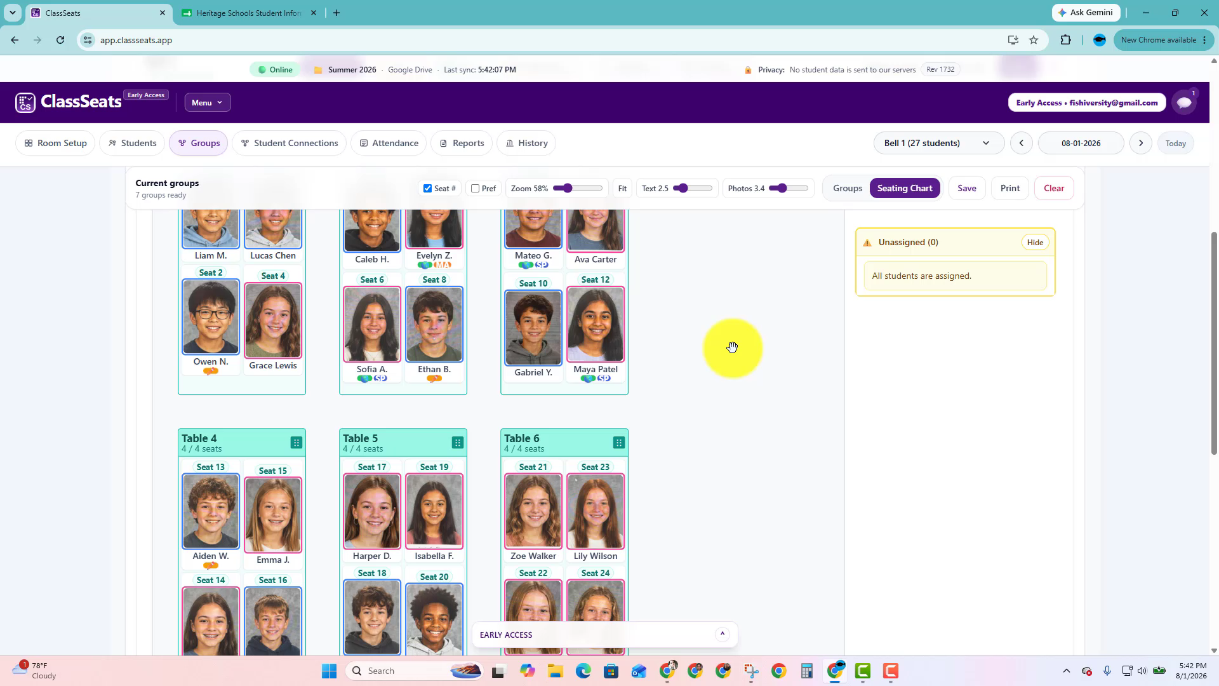Click the Table 5 grid handle icon
Viewport: 1219px width, 686px height.
(458, 443)
